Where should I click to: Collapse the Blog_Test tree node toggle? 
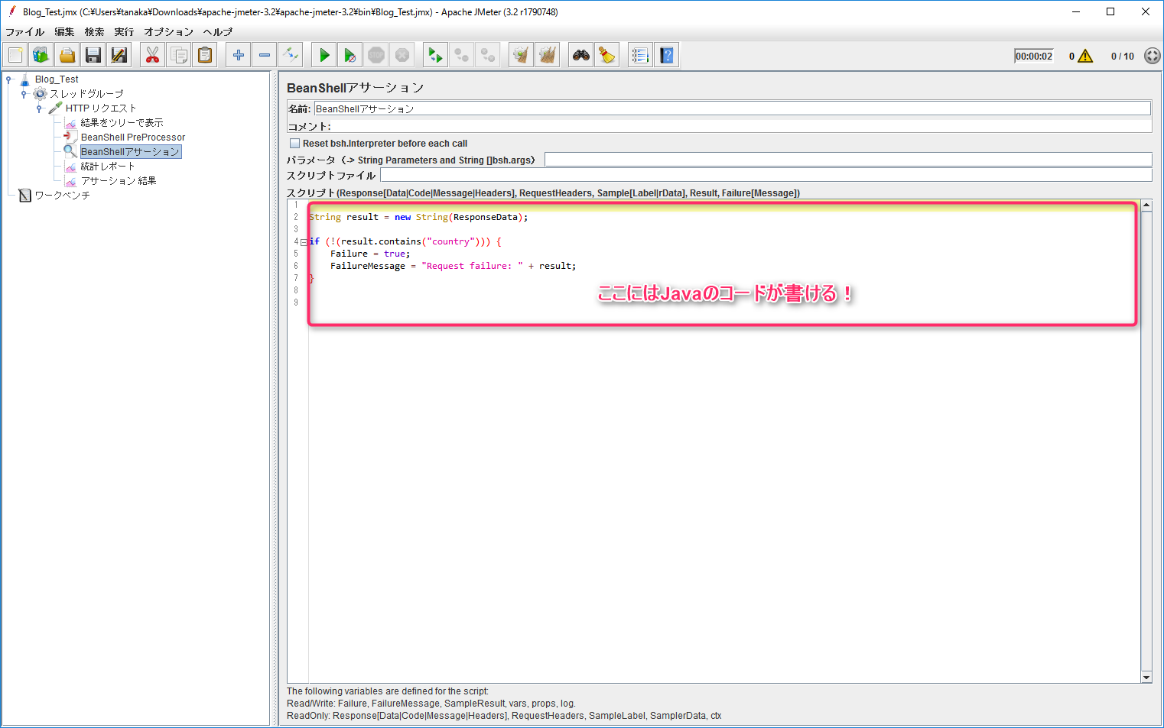(x=8, y=79)
